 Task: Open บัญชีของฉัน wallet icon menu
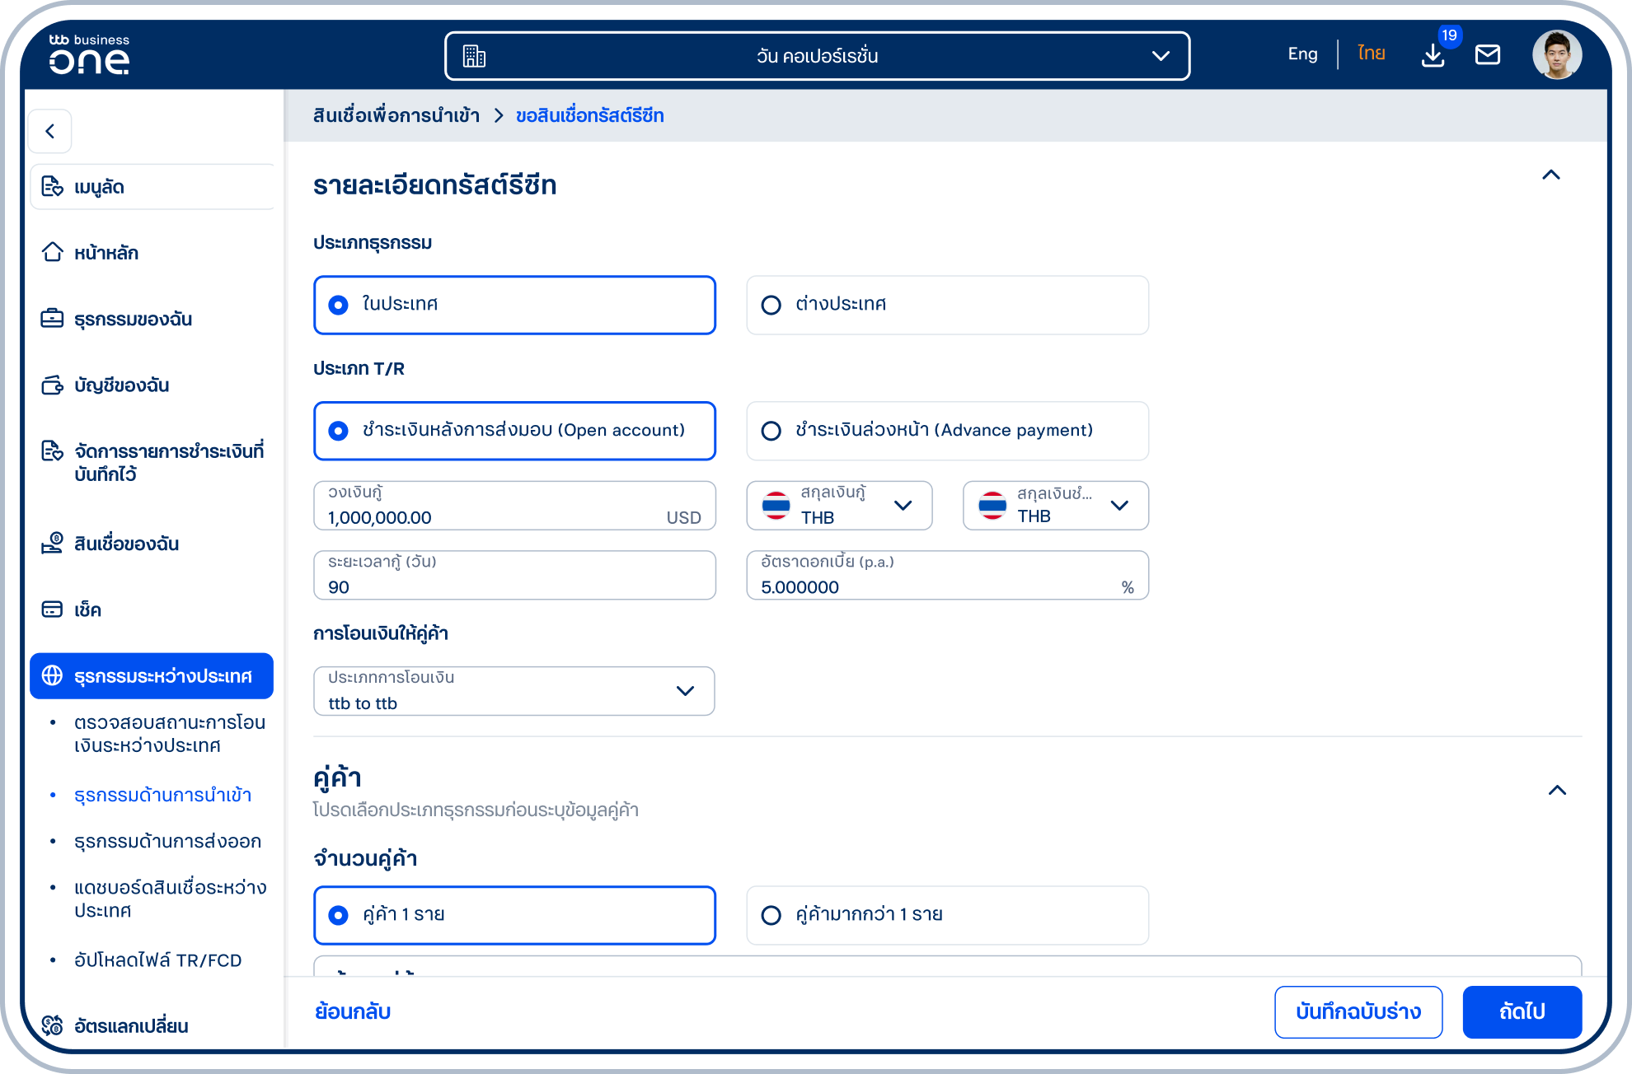[53, 385]
